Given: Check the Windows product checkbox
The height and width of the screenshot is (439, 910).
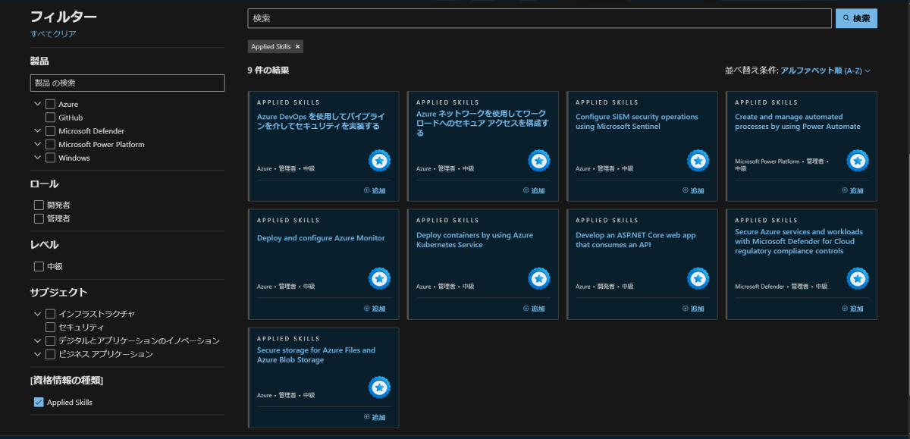Looking at the screenshot, I should (x=51, y=158).
